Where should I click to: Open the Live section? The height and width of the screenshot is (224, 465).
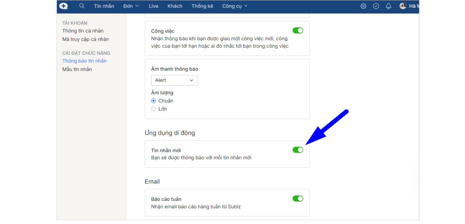153,6
